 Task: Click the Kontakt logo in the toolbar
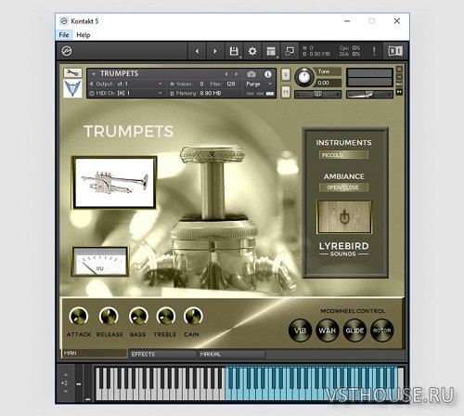coord(67,51)
